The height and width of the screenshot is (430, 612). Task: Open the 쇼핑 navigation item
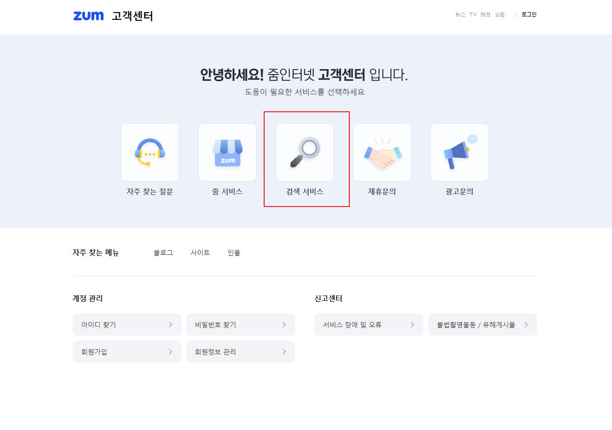coord(499,15)
